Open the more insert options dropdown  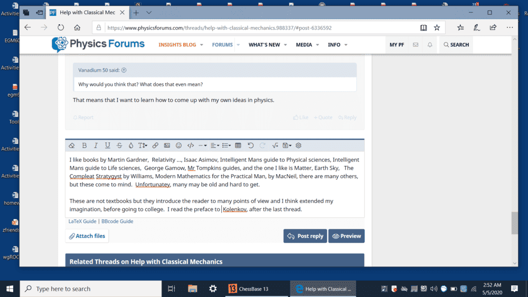[x=202, y=146]
